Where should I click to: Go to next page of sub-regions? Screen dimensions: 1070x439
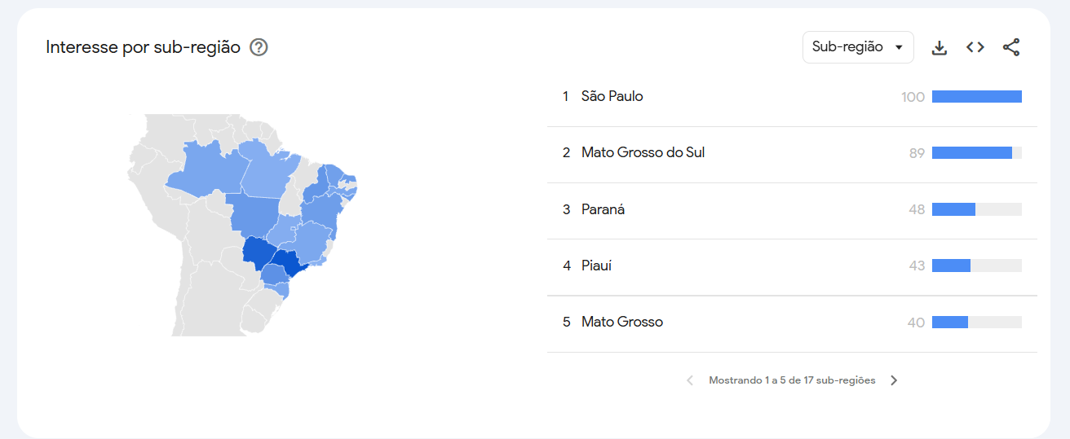pos(894,380)
